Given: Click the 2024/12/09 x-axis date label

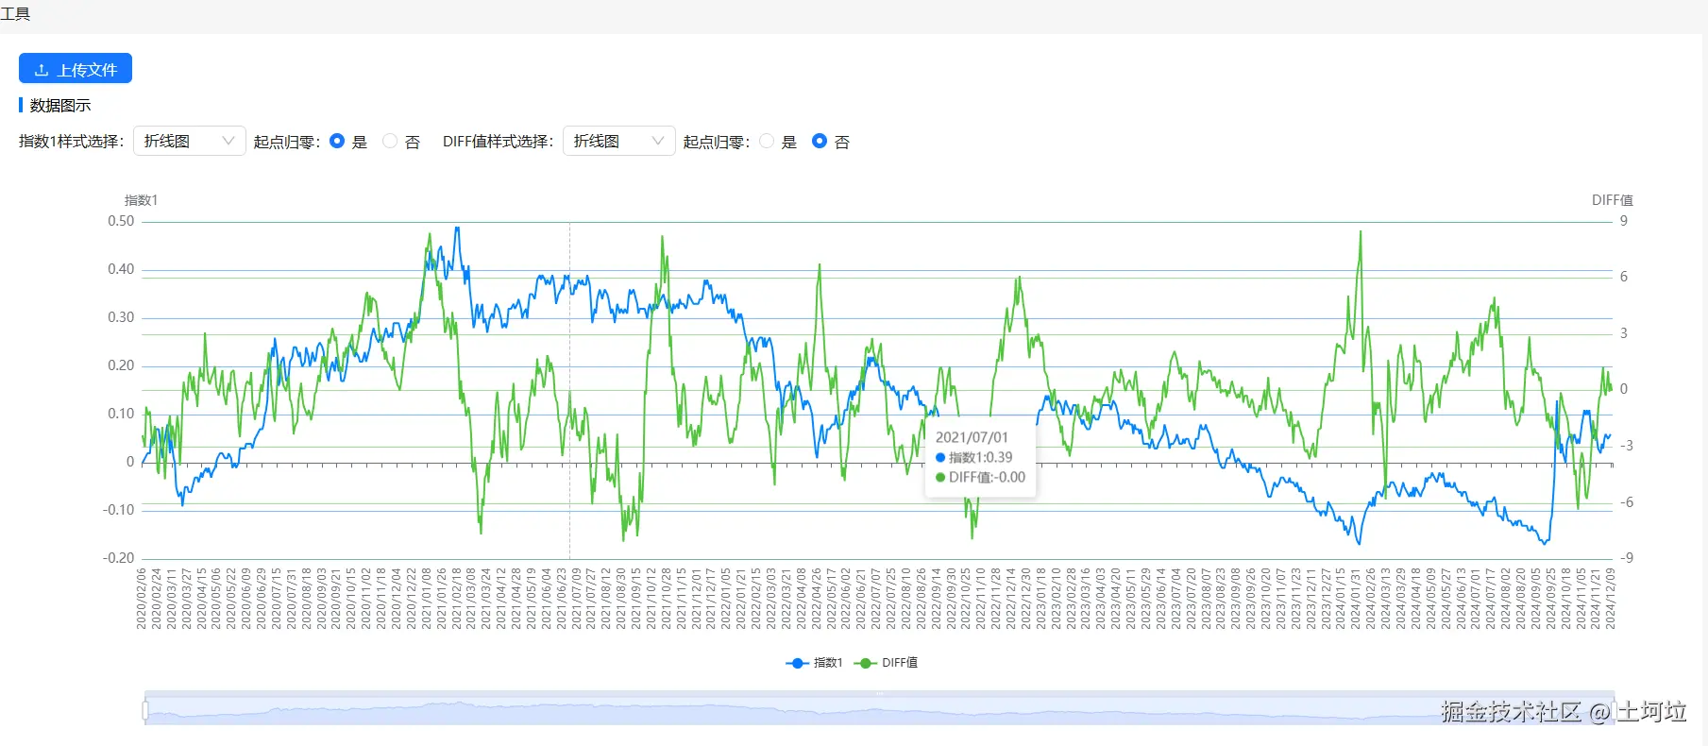Looking at the screenshot, I should 1610,599.
